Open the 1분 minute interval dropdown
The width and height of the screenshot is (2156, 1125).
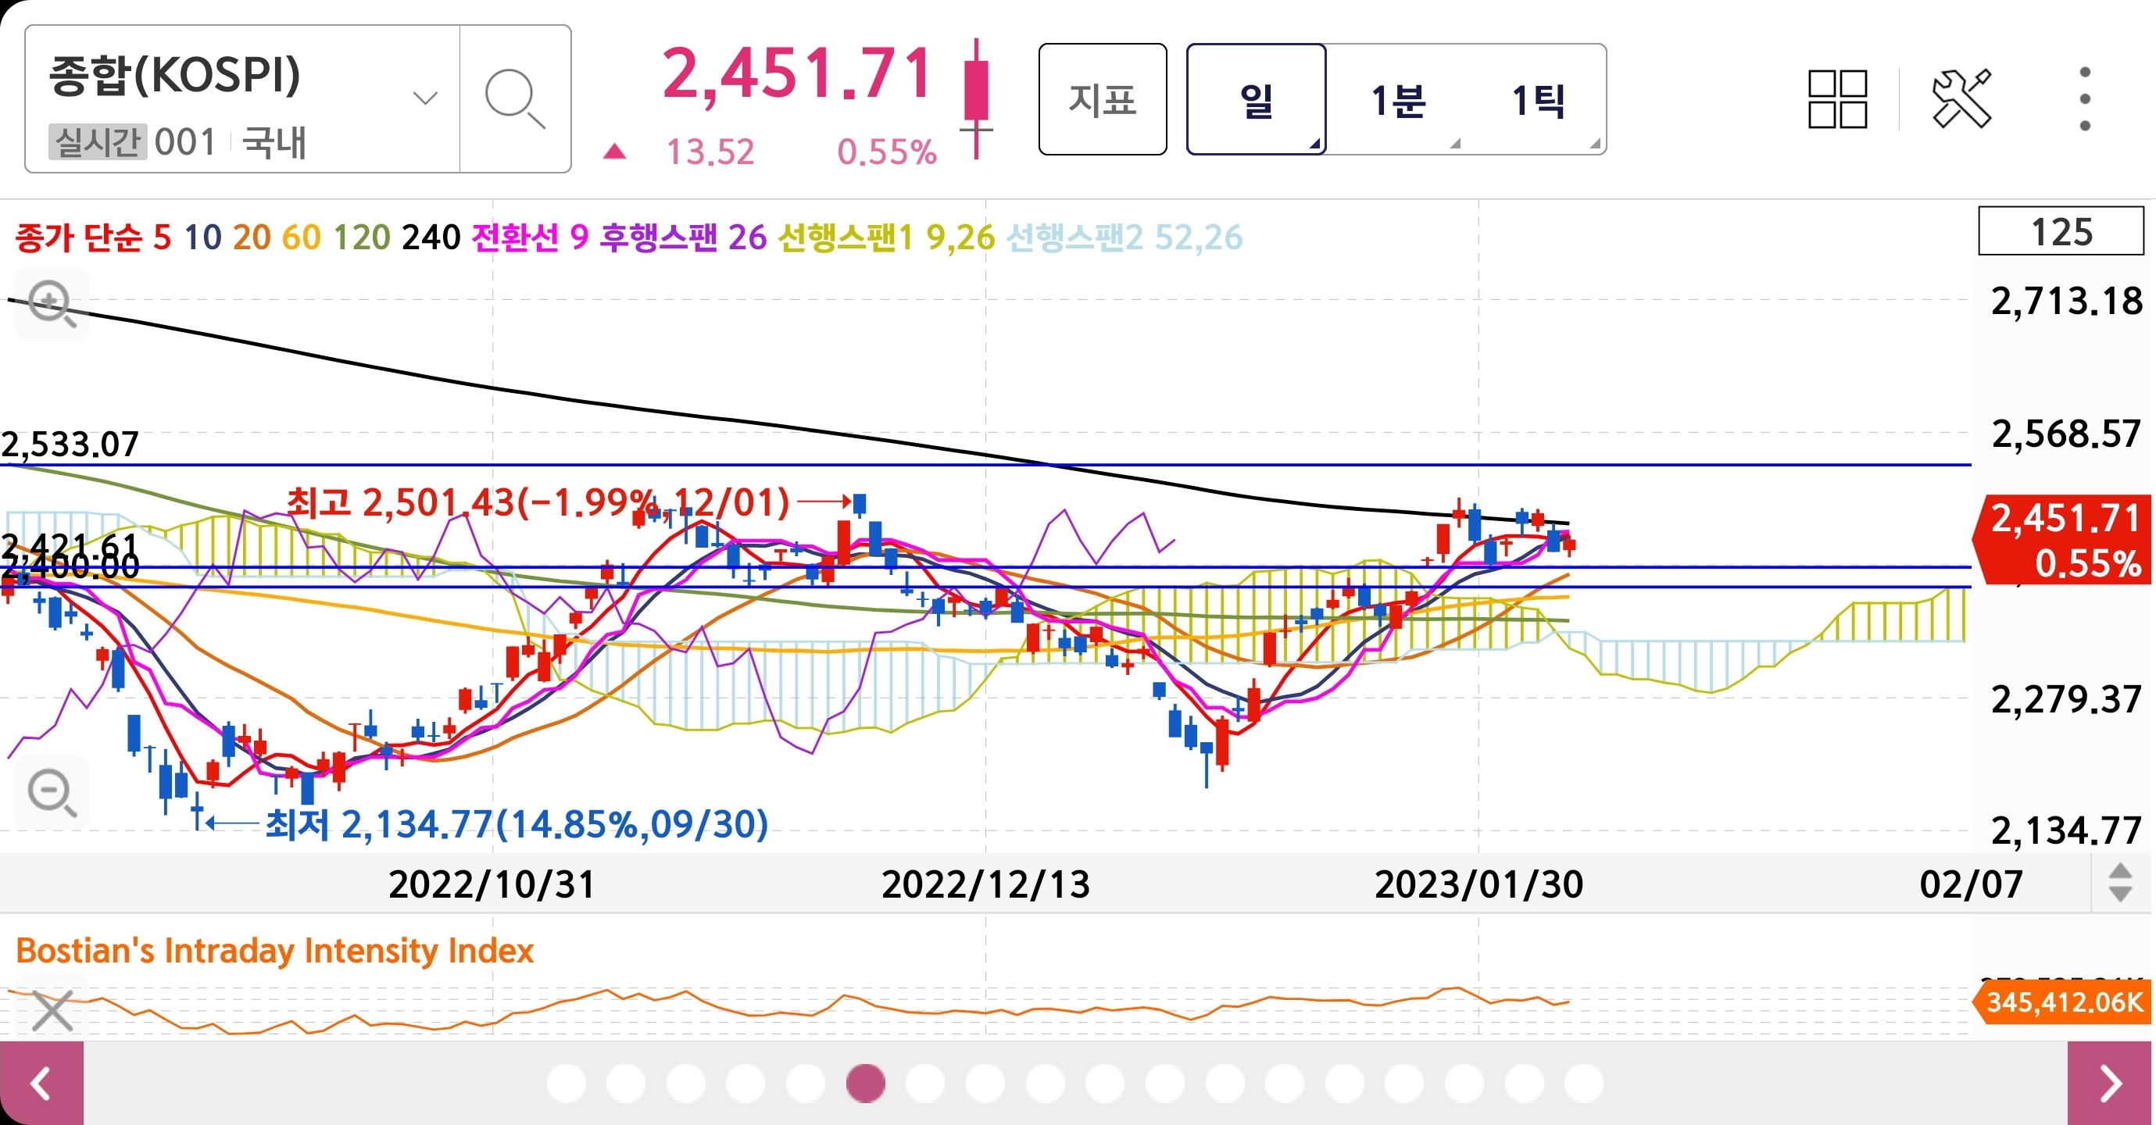1398,101
